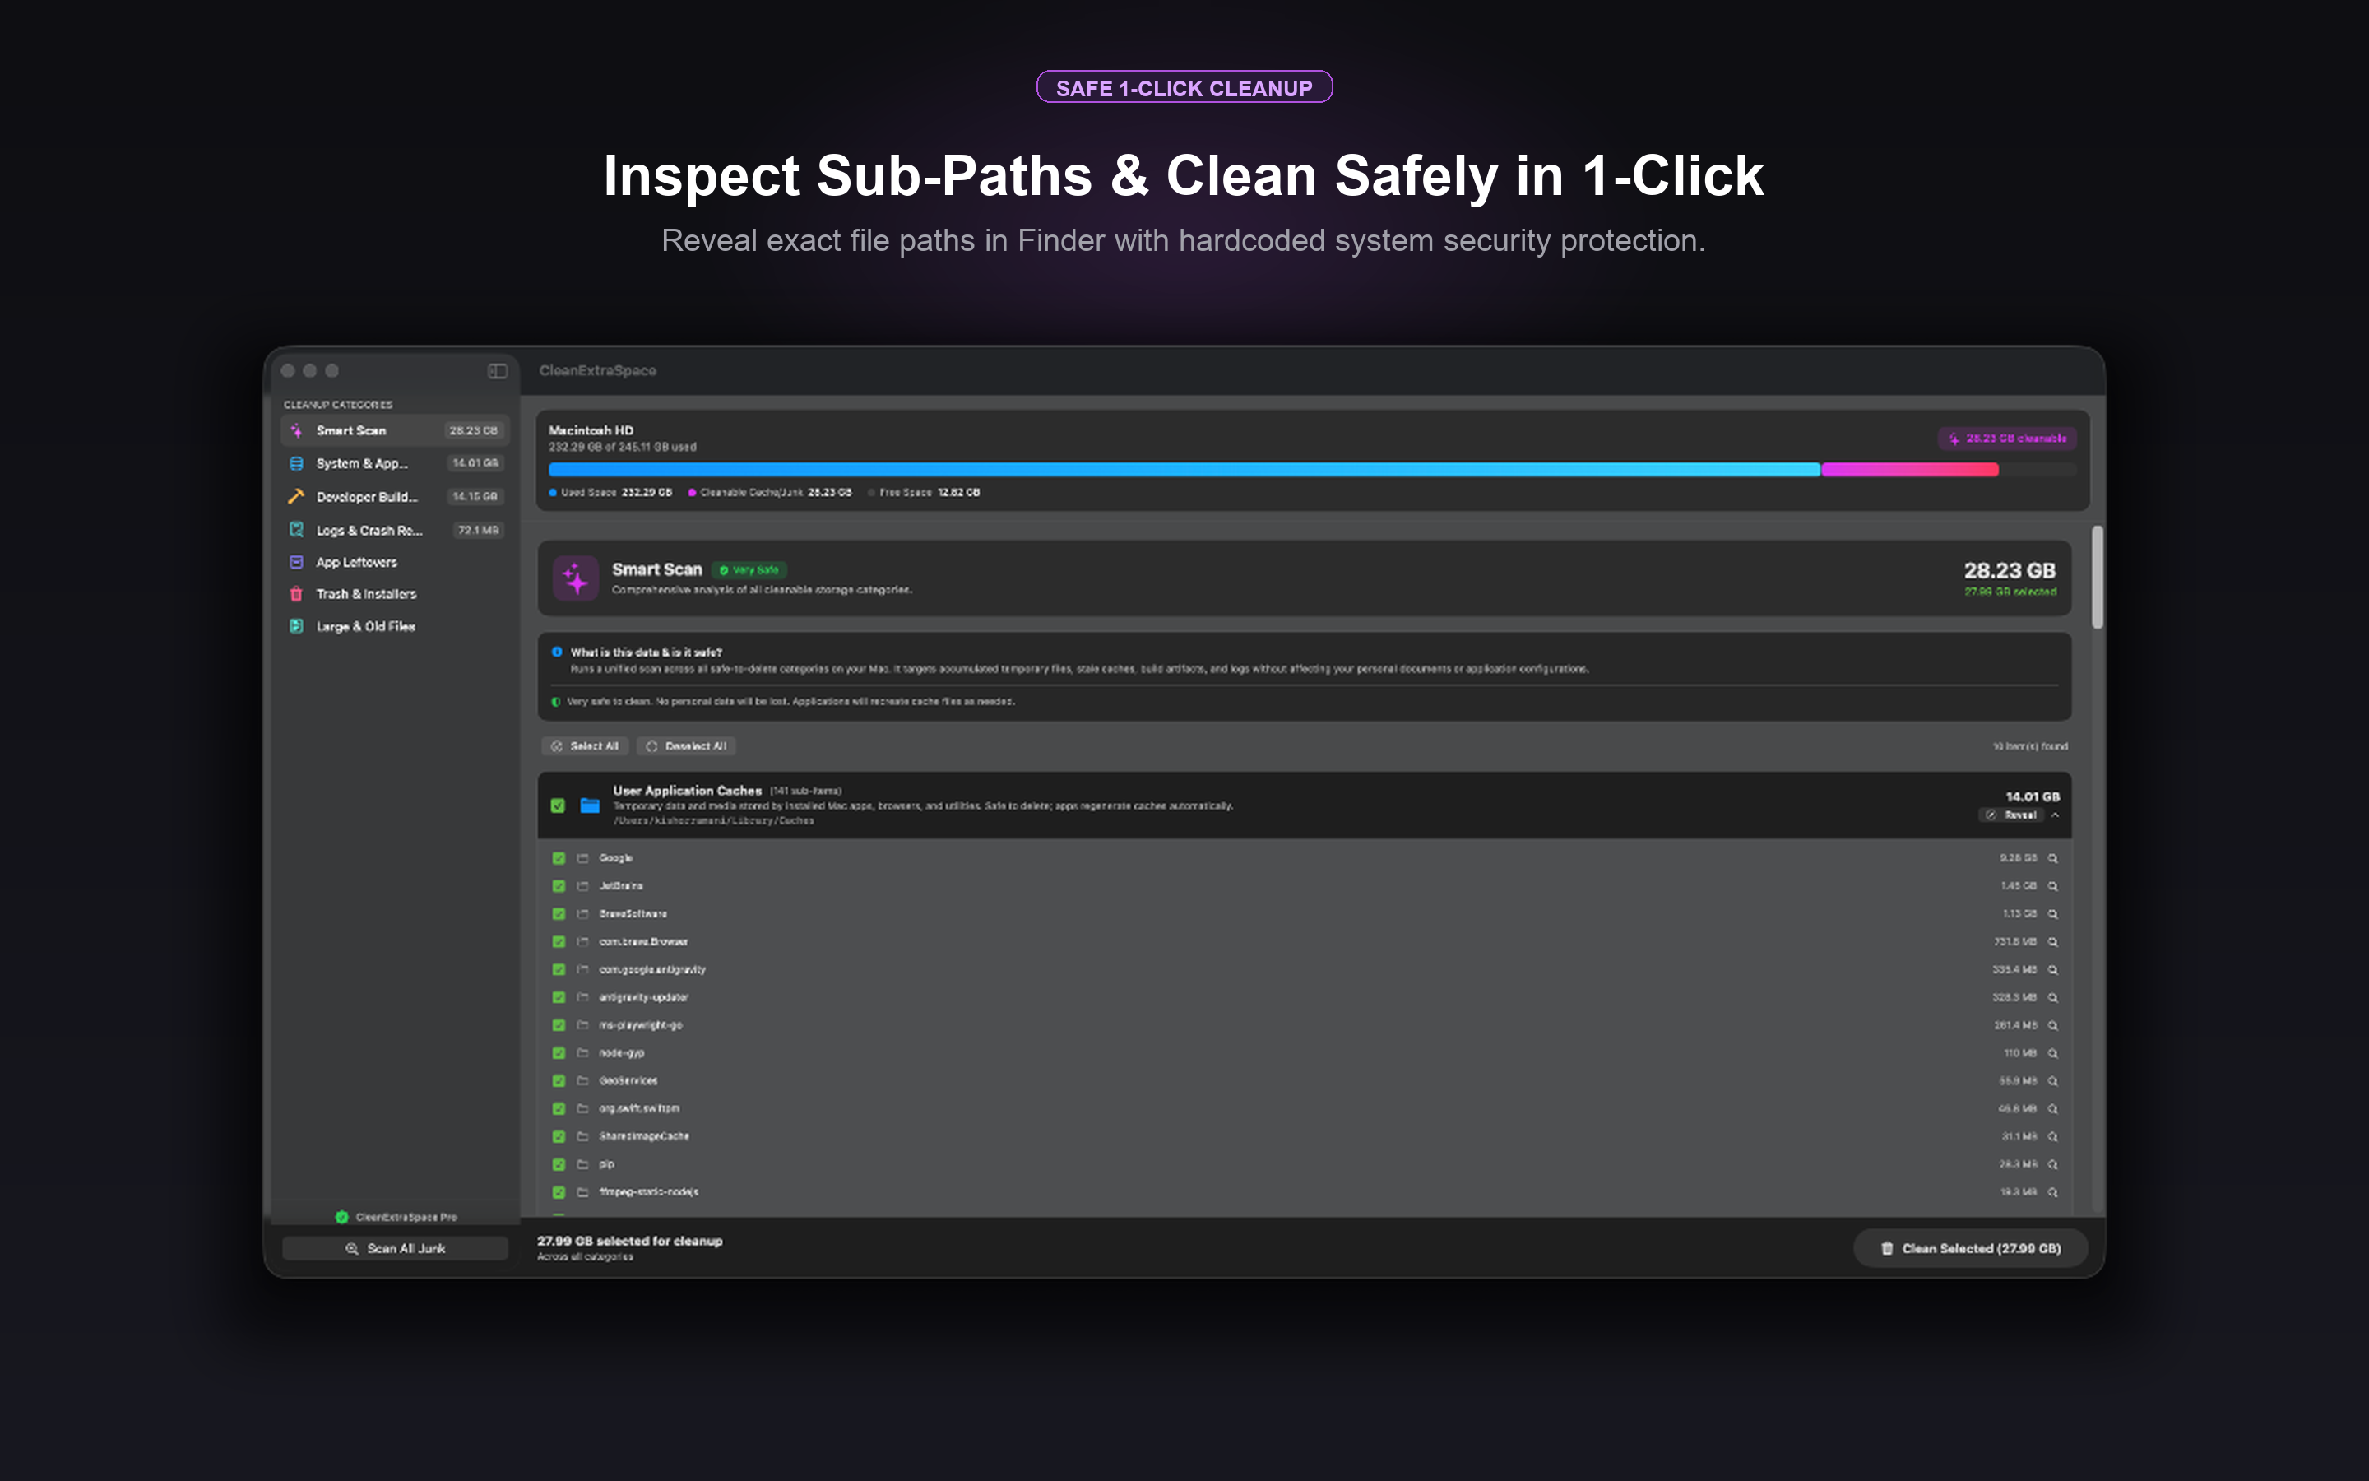Open Smart Scan category in sidebar
This screenshot has width=2369, height=1481.
pyautogui.click(x=396, y=430)
